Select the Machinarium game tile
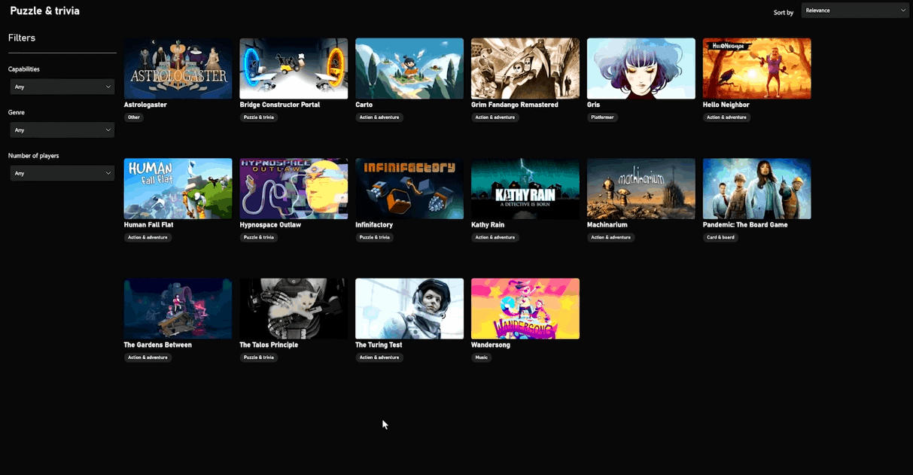The image size is (913, 475). (641, 188)
